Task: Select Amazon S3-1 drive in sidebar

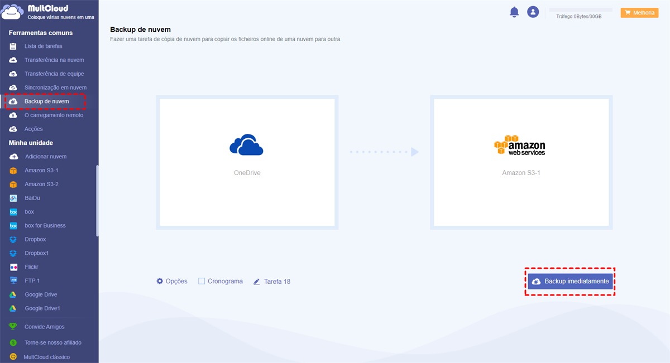Action: [x=41, y=171]
